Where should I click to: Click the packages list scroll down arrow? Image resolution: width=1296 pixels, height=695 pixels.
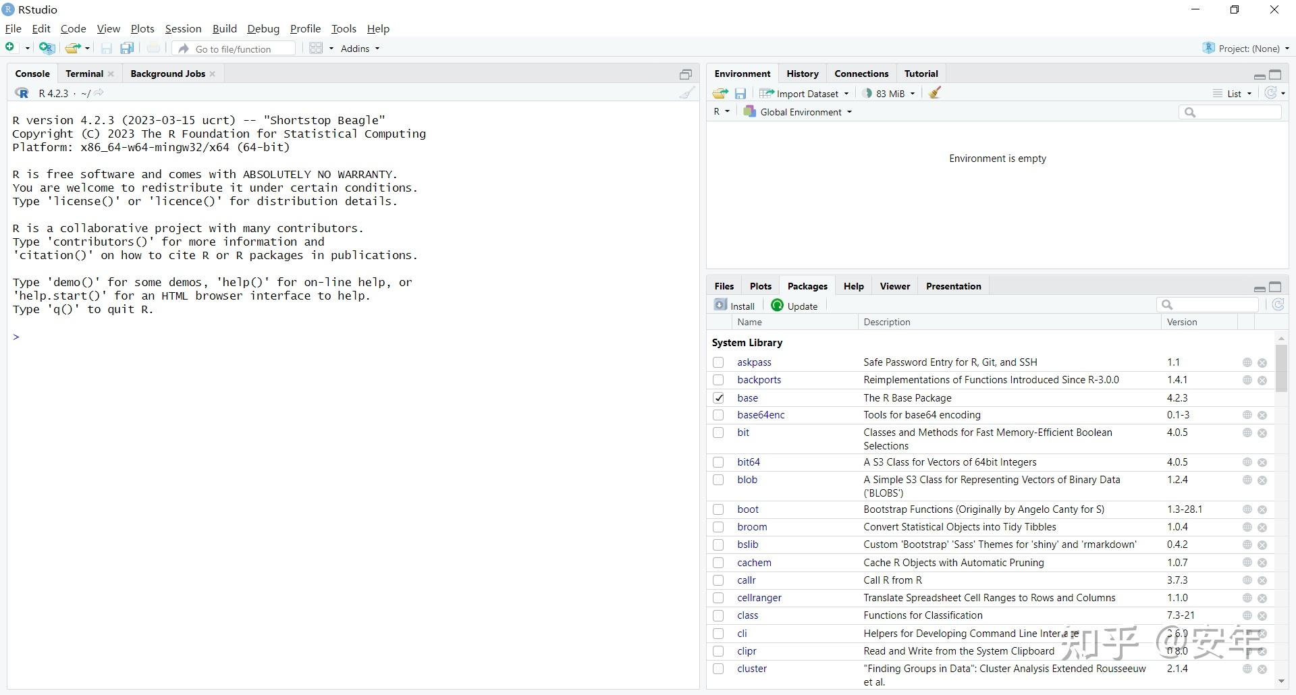click(1281, 682)
